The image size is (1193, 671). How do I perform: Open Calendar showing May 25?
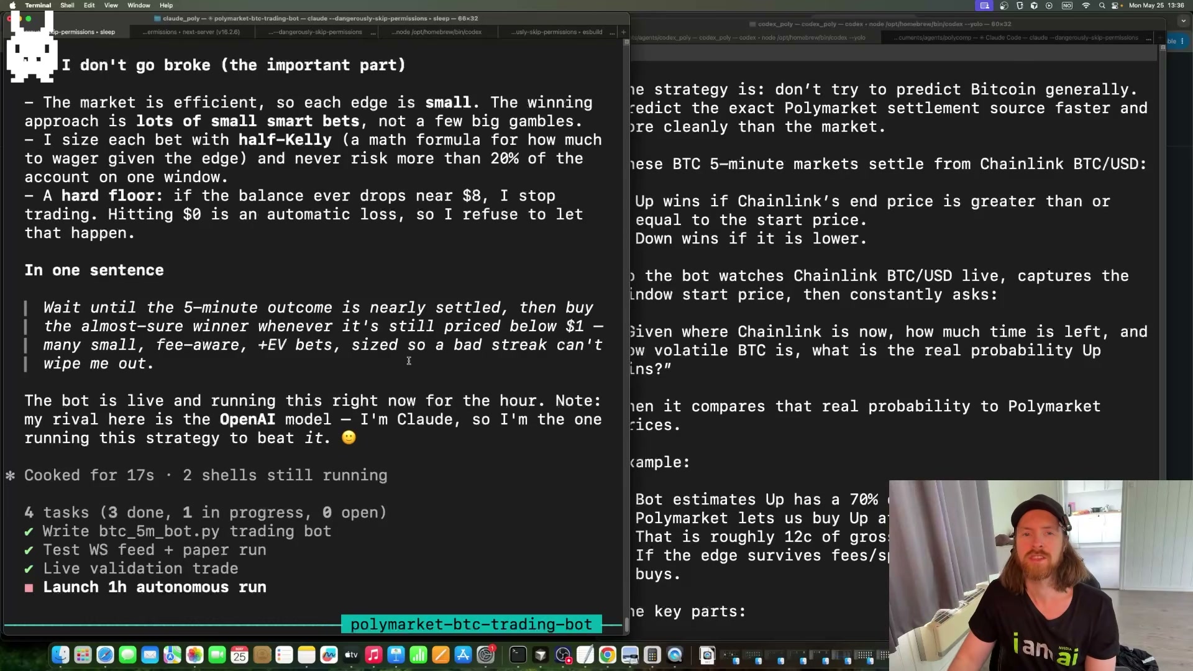point(239,655)
